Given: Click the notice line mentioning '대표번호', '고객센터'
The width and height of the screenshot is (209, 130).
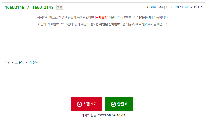Looking at the screenshot, I should 103,24.
